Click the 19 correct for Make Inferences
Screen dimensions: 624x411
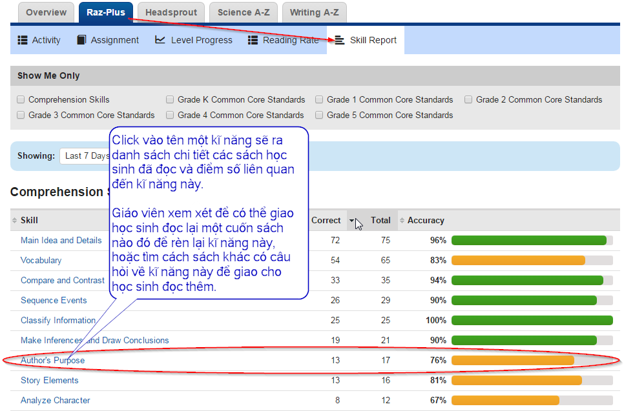[335, 340]
